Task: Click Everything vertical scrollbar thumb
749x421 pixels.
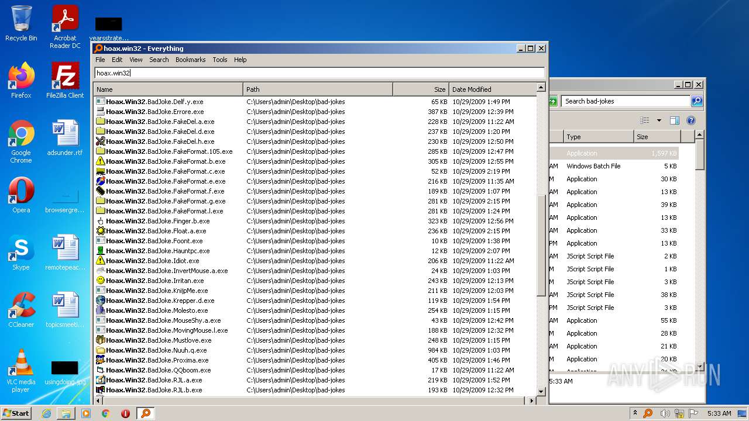Action: (x=541, y=247)
